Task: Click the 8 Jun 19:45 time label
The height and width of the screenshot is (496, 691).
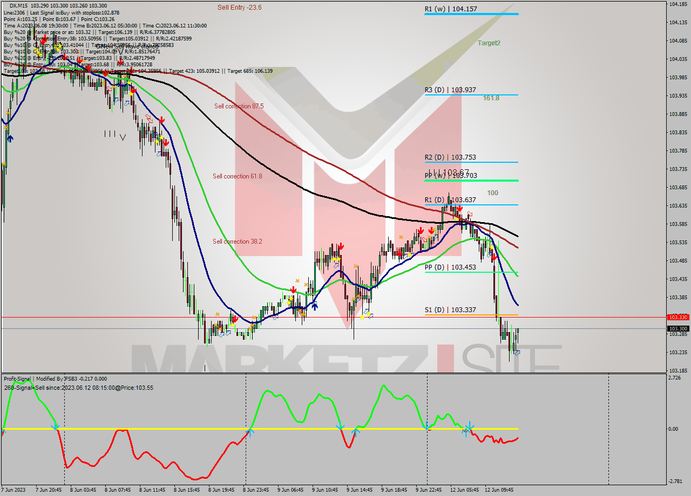Action: pyautogui.click(x=221, y=490)
